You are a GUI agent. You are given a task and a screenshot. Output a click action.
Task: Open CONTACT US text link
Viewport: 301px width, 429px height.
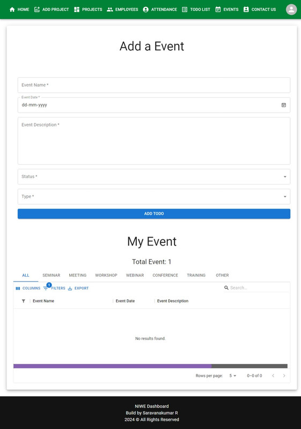pyautogui.click(x=264, y=10)
